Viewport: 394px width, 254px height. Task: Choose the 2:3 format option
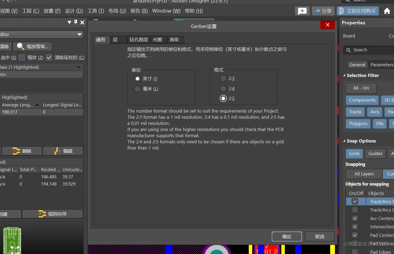pyautogui.click(x=223, y=78)
